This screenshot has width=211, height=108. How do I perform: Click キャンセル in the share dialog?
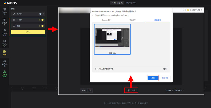pos(165,78)
